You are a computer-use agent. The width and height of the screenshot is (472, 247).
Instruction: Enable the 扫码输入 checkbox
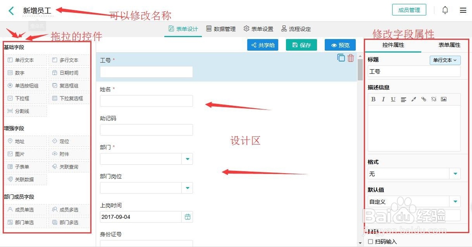(x=371, y=242)
